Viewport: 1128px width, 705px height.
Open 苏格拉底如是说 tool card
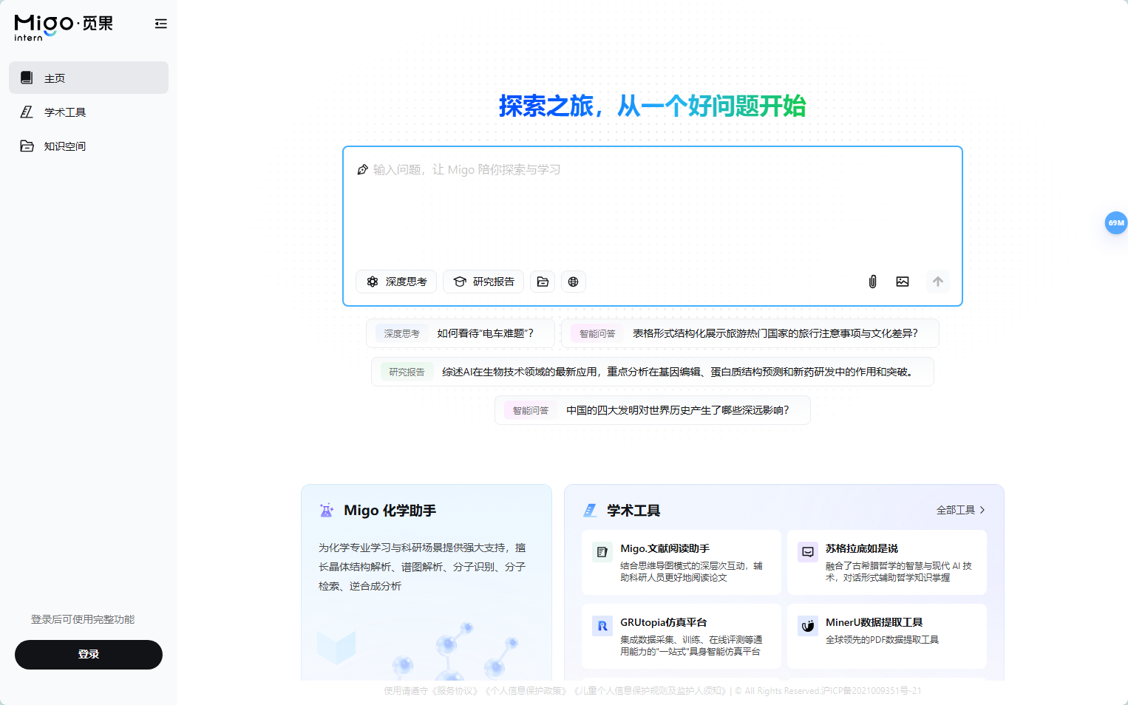[887, 562]
